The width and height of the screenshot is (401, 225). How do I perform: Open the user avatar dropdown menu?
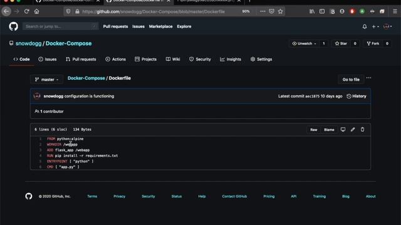coord(387,26)
